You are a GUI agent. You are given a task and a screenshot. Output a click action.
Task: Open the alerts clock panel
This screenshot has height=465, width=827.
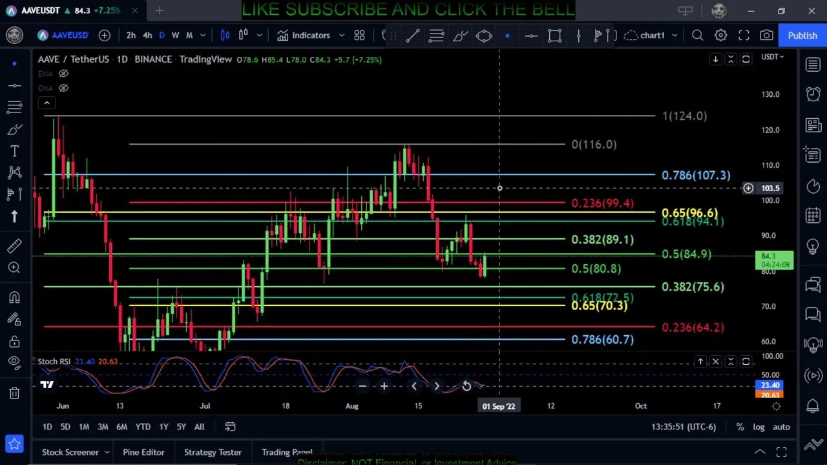pyautogui.click(x=813, y=94)
